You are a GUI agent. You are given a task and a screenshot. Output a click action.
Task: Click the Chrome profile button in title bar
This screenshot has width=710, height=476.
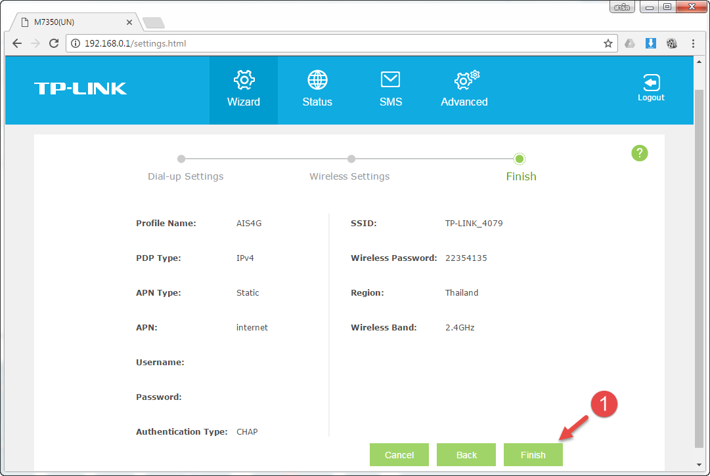(x=622, y=7)
